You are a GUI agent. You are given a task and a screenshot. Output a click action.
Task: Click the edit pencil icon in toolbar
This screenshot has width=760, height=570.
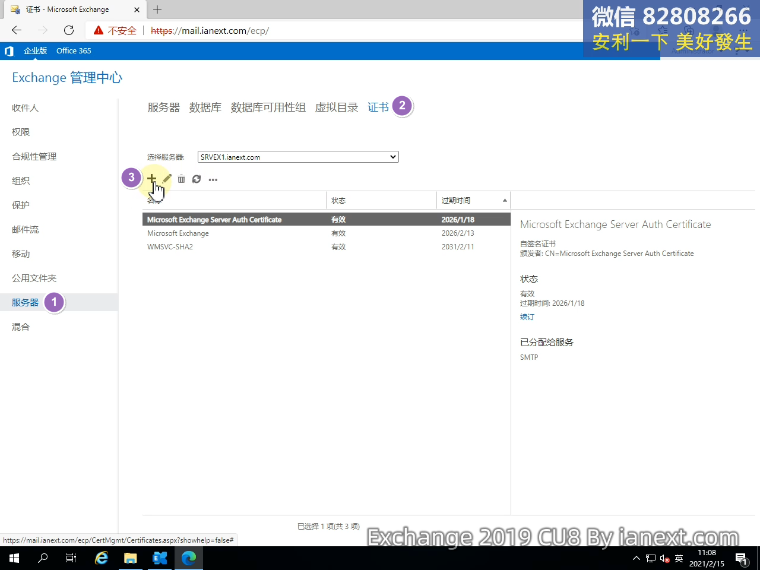(167, 179)
